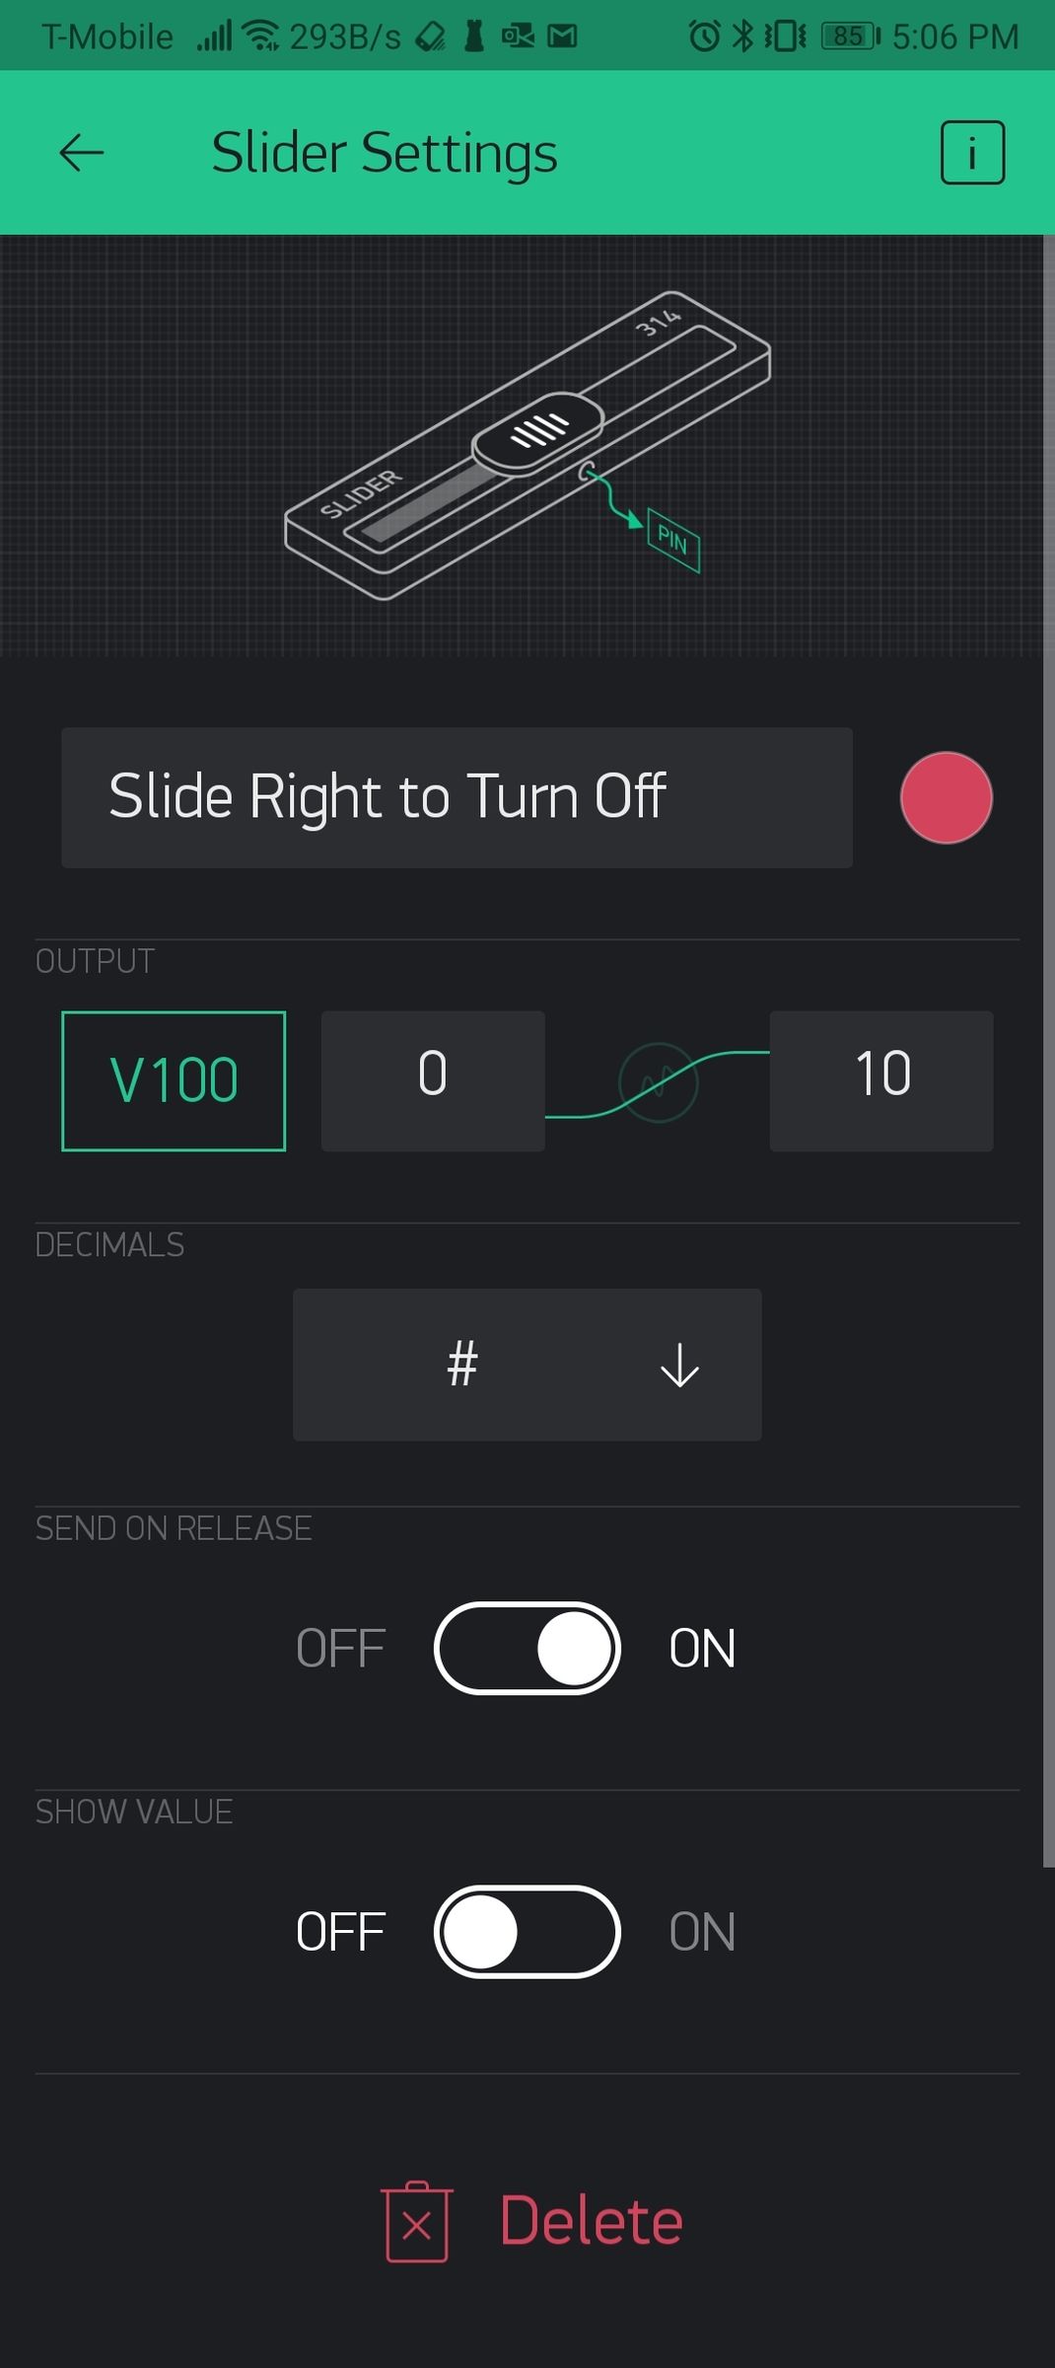Tap the down arrow in Decimals selector

679,1366
